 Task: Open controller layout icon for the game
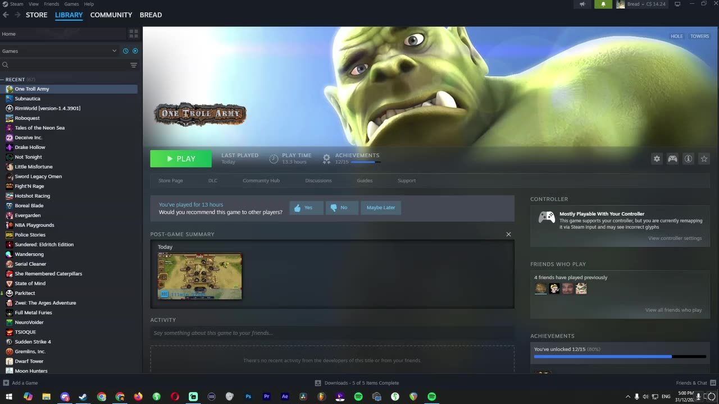tap(672, 159)
